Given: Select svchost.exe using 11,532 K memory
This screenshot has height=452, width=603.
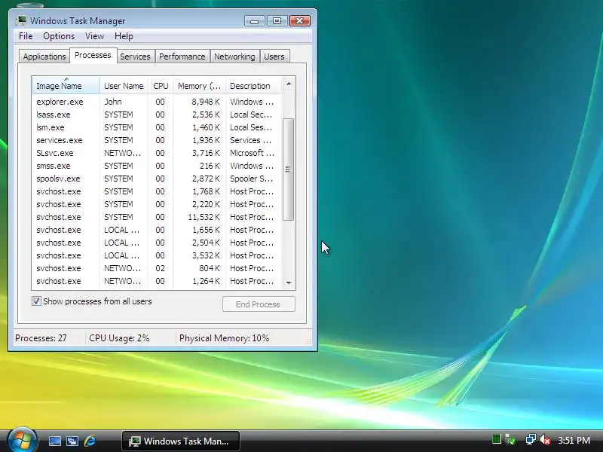Looking at the screenshot, I should point(158,217).
